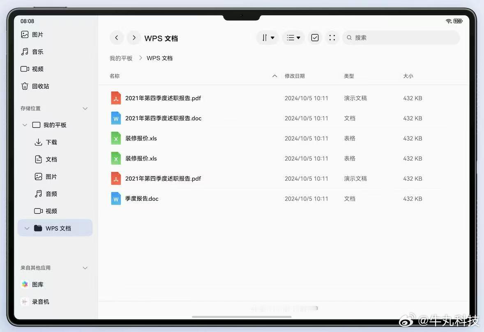Image resolution: width=484 pixels, height=332 pixels.
Task: Collapse the 我的平板 tree node
Action: (x=25, y=125)
